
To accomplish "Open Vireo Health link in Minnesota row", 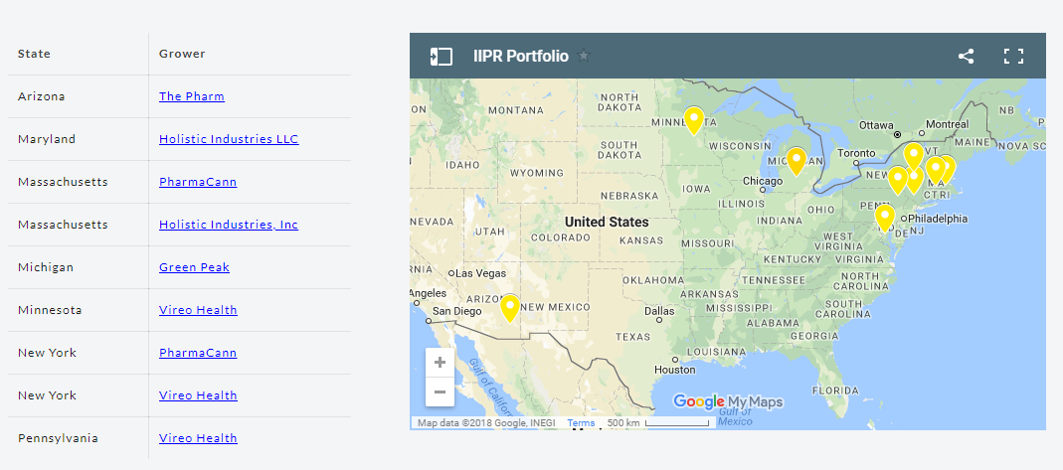I will [x=198, y=309].
